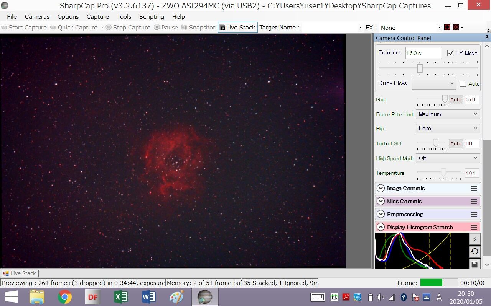Open Excel from the taskbar
The image size is (491, 306).
coord(120,297)
